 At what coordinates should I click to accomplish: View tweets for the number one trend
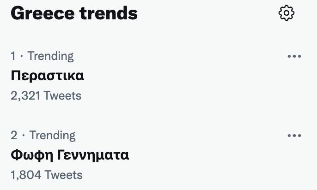tap(47, 76)
